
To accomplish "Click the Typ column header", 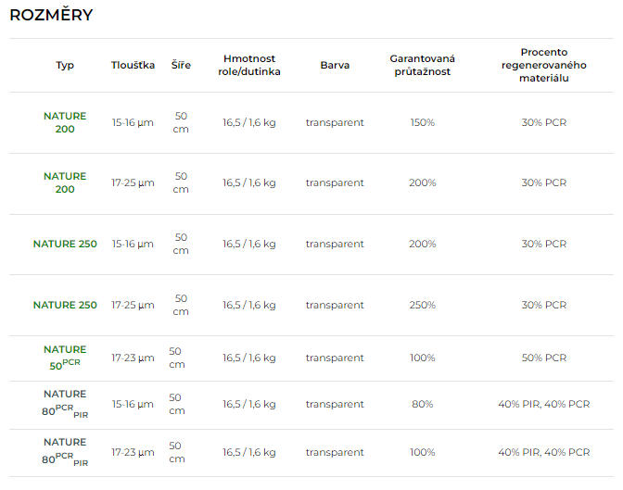I will tap(65, 66).
